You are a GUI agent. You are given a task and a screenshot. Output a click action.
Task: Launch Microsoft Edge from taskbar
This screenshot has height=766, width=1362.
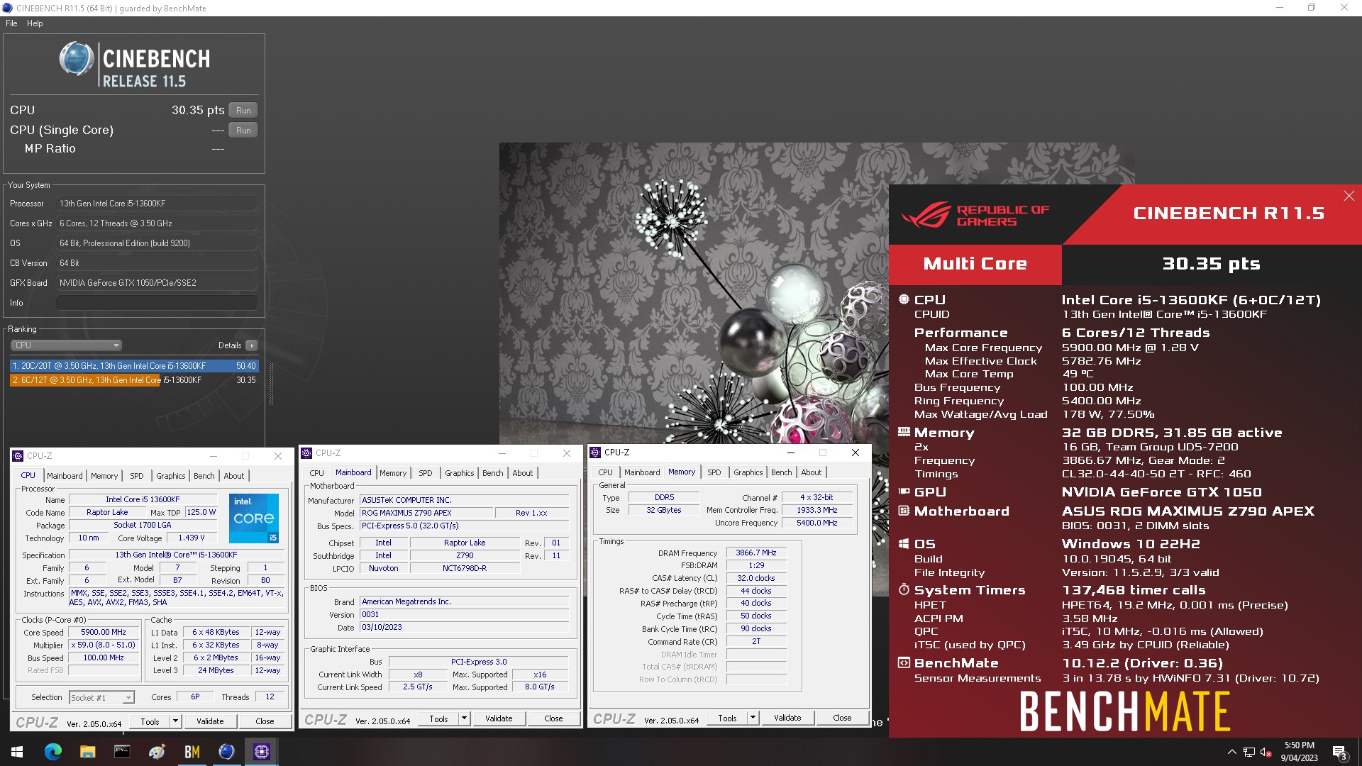click(x=52, y=752)
